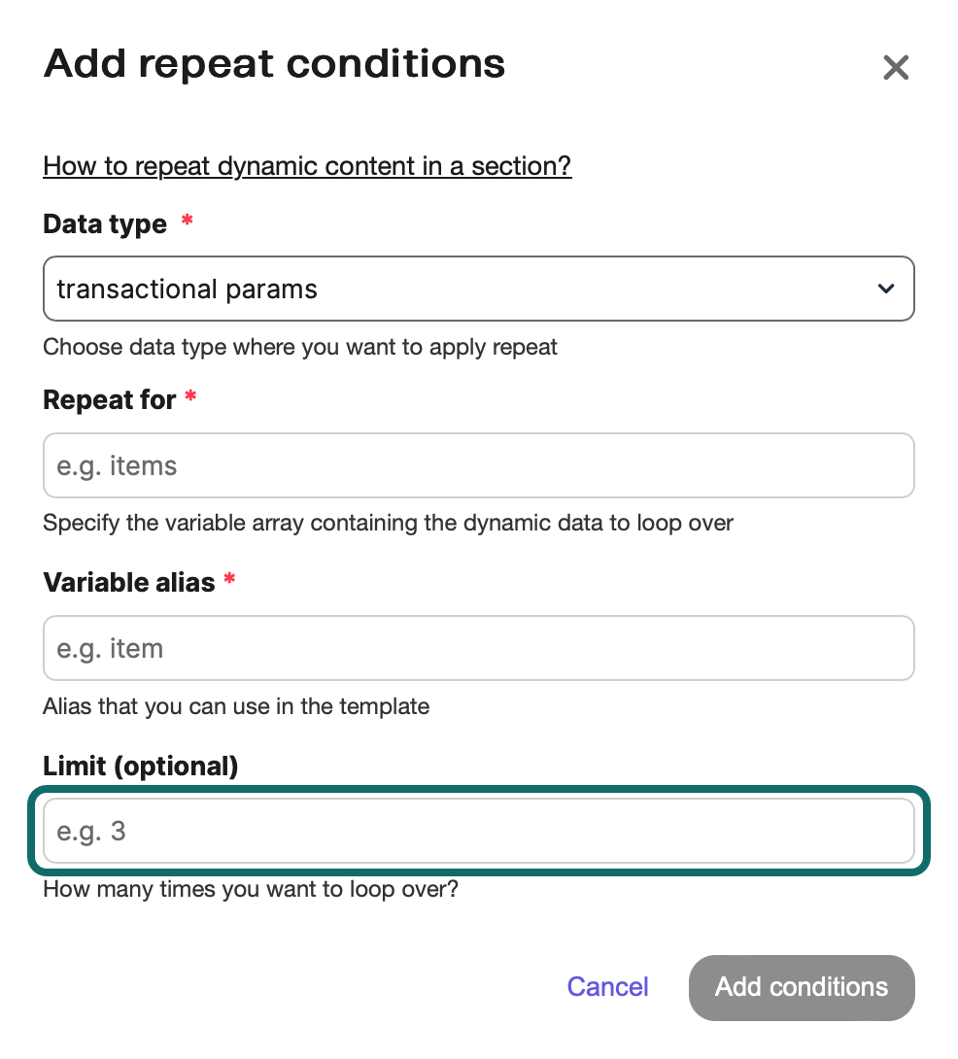
Task: Click the Add conditions button
Action: point(802,987)
